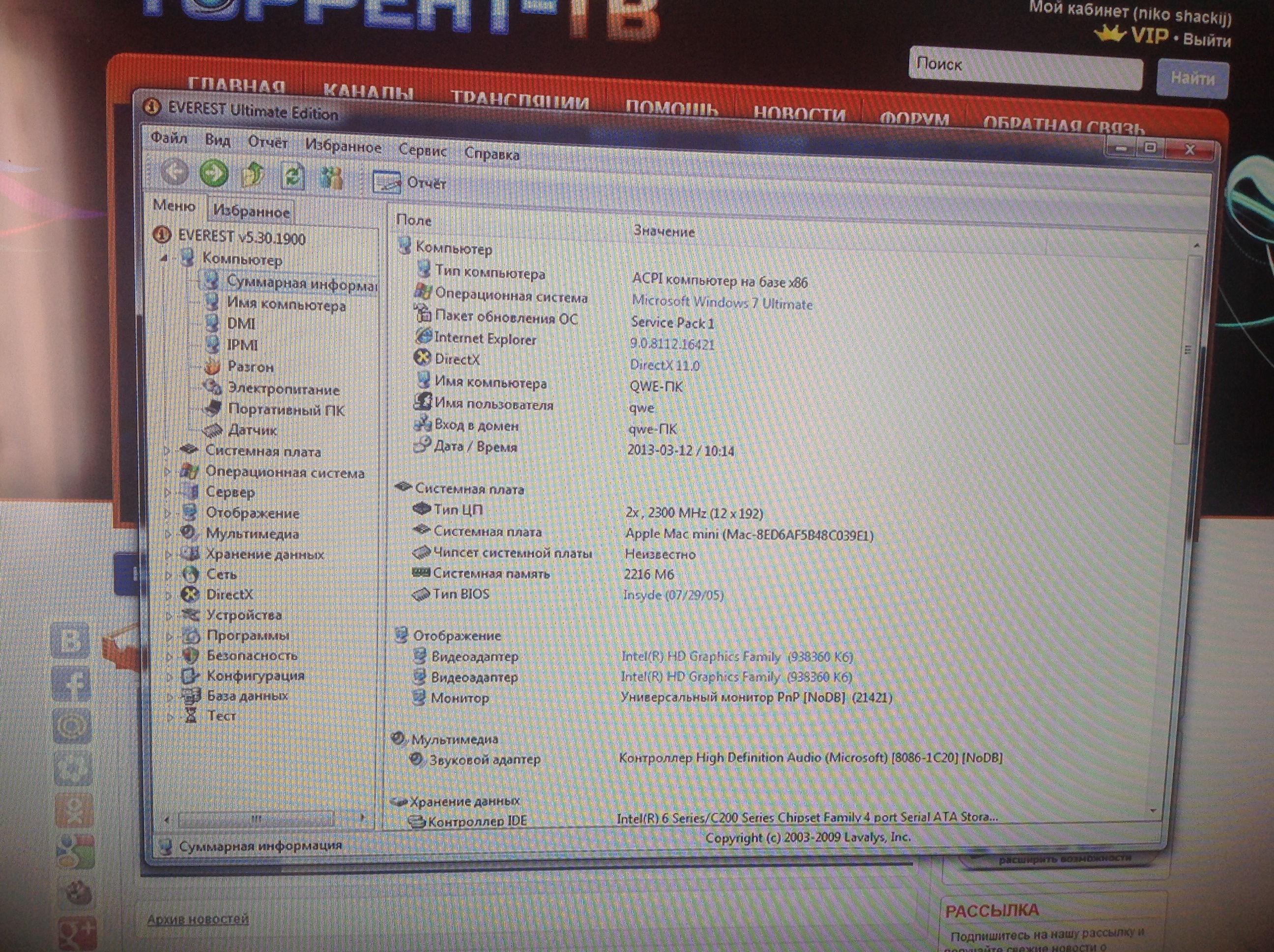Screen dimensions: 1274x952
Task: Open the Сервис menu
Action: click(x=422, y=150)
